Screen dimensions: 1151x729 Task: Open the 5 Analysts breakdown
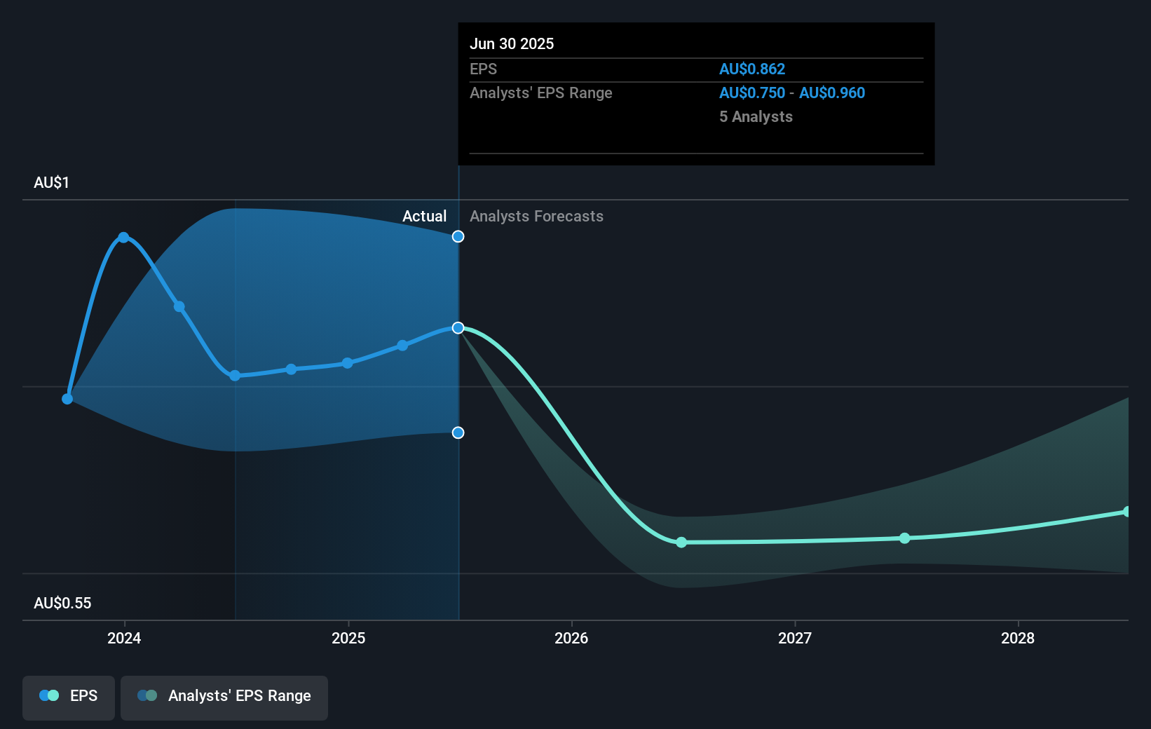[x=755, y=117]
